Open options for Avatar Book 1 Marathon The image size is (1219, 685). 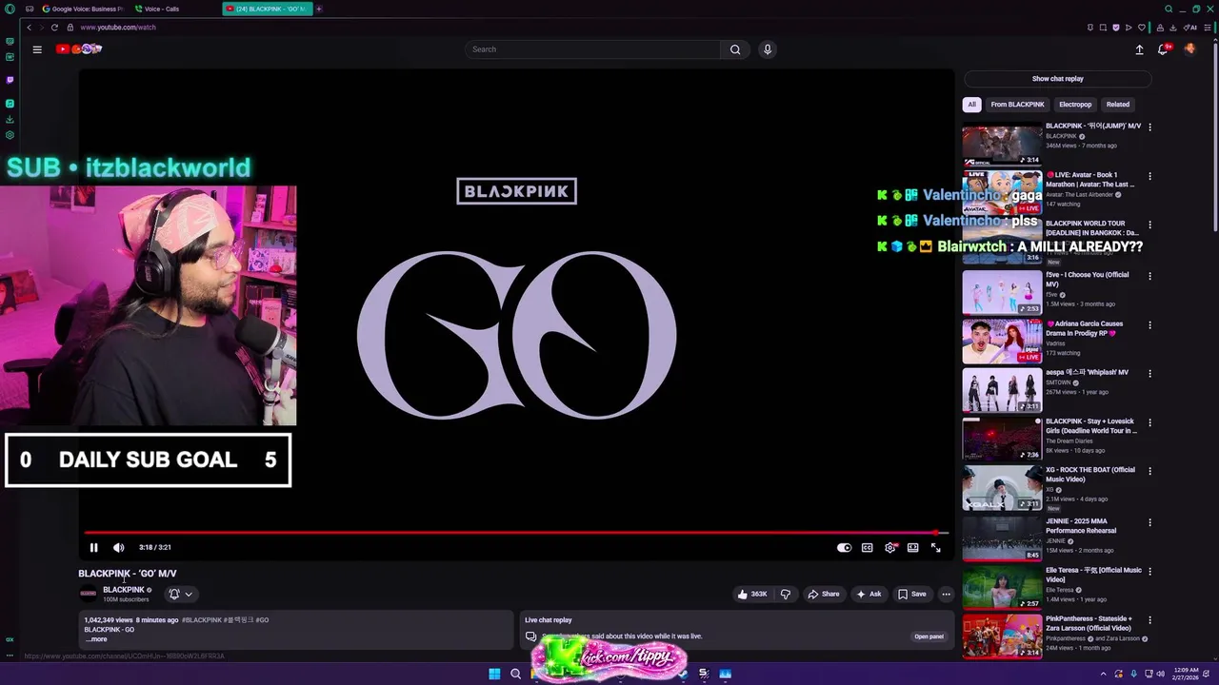(1149, 176)
